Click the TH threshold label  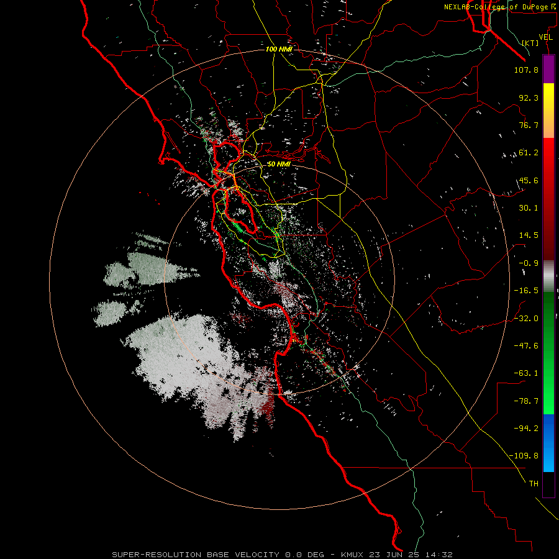pos(534,484)
